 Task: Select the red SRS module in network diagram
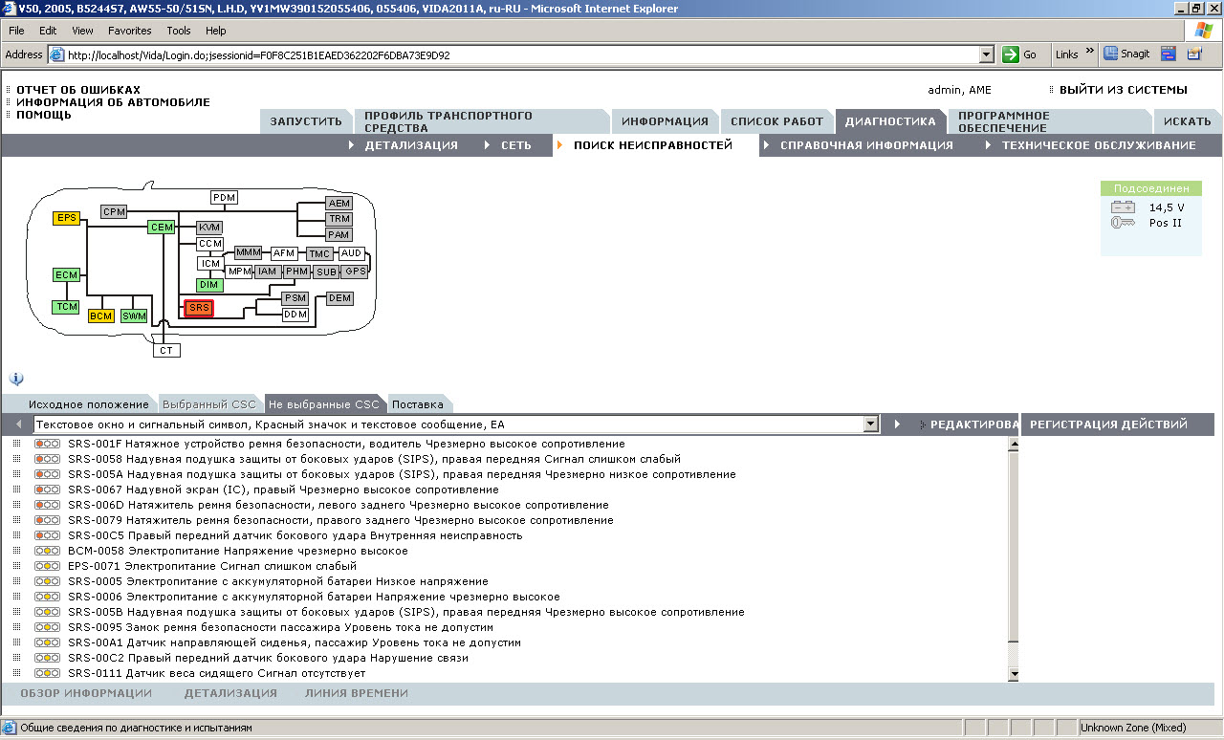pos(199,308)
